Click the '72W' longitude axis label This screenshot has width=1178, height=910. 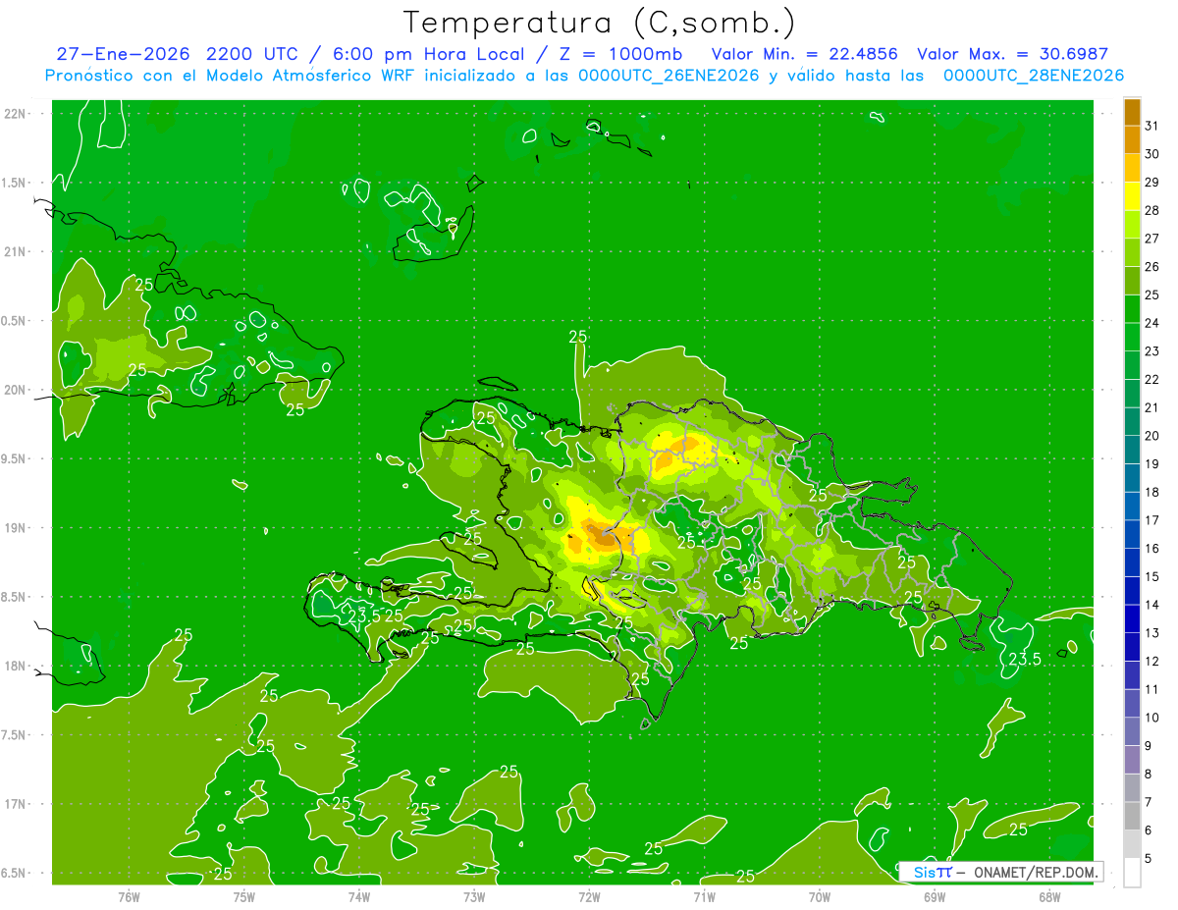[x=589, y=897]
